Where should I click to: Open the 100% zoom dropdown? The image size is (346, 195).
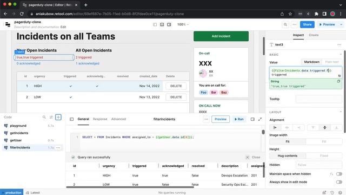pyautogui.click(x=183, y=24)
